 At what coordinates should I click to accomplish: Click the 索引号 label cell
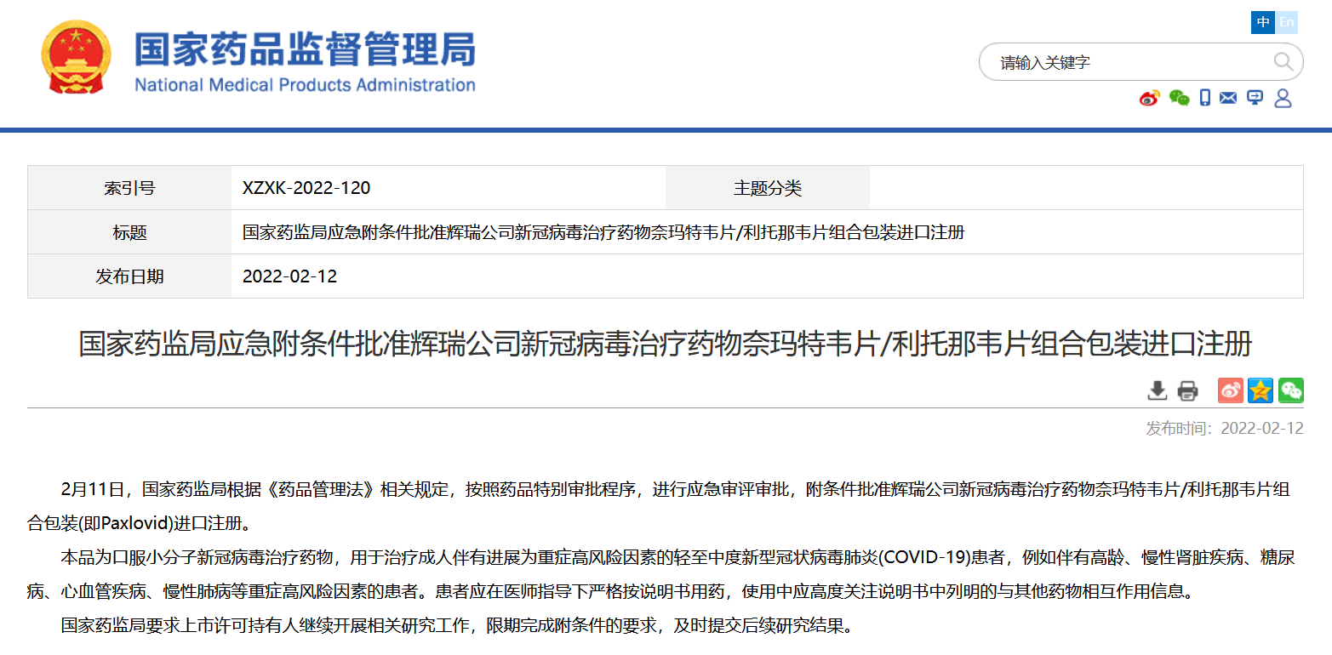point(129,188)
